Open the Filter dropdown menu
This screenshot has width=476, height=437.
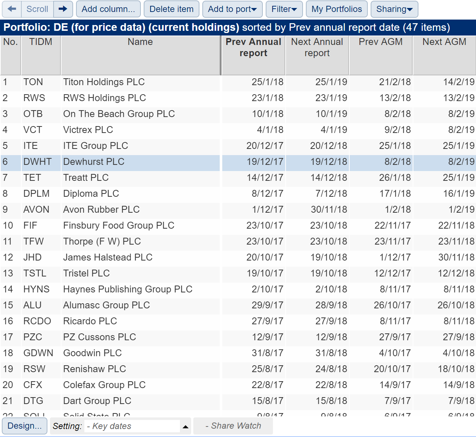point(284,9)
